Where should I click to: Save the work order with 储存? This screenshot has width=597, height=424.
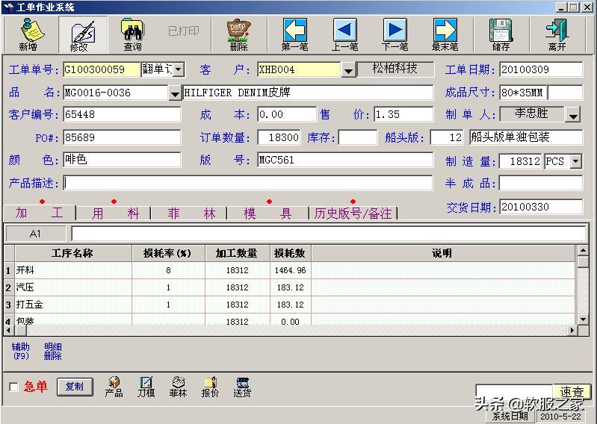(x=501, y=34)
